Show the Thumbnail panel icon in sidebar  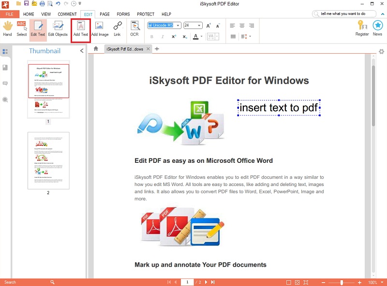point(5,52)
